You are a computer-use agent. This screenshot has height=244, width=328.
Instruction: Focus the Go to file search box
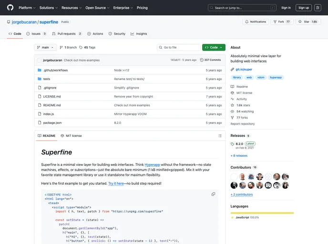coord(179,48)
